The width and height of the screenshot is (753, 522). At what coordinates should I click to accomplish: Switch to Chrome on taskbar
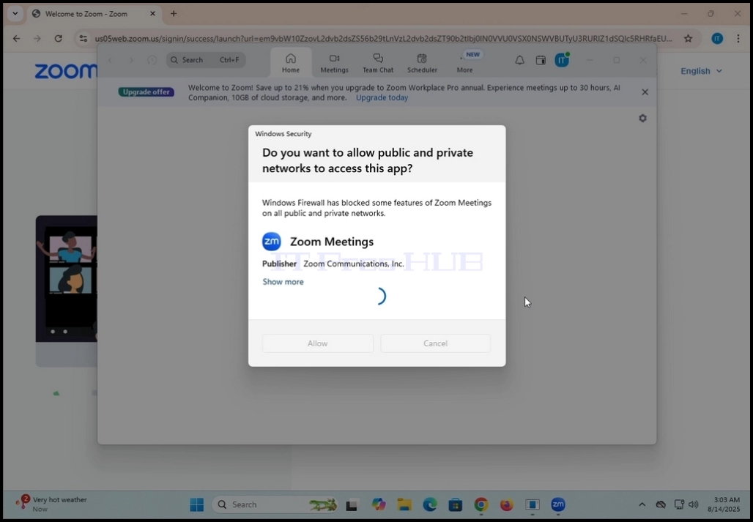(x=481, y=504)
